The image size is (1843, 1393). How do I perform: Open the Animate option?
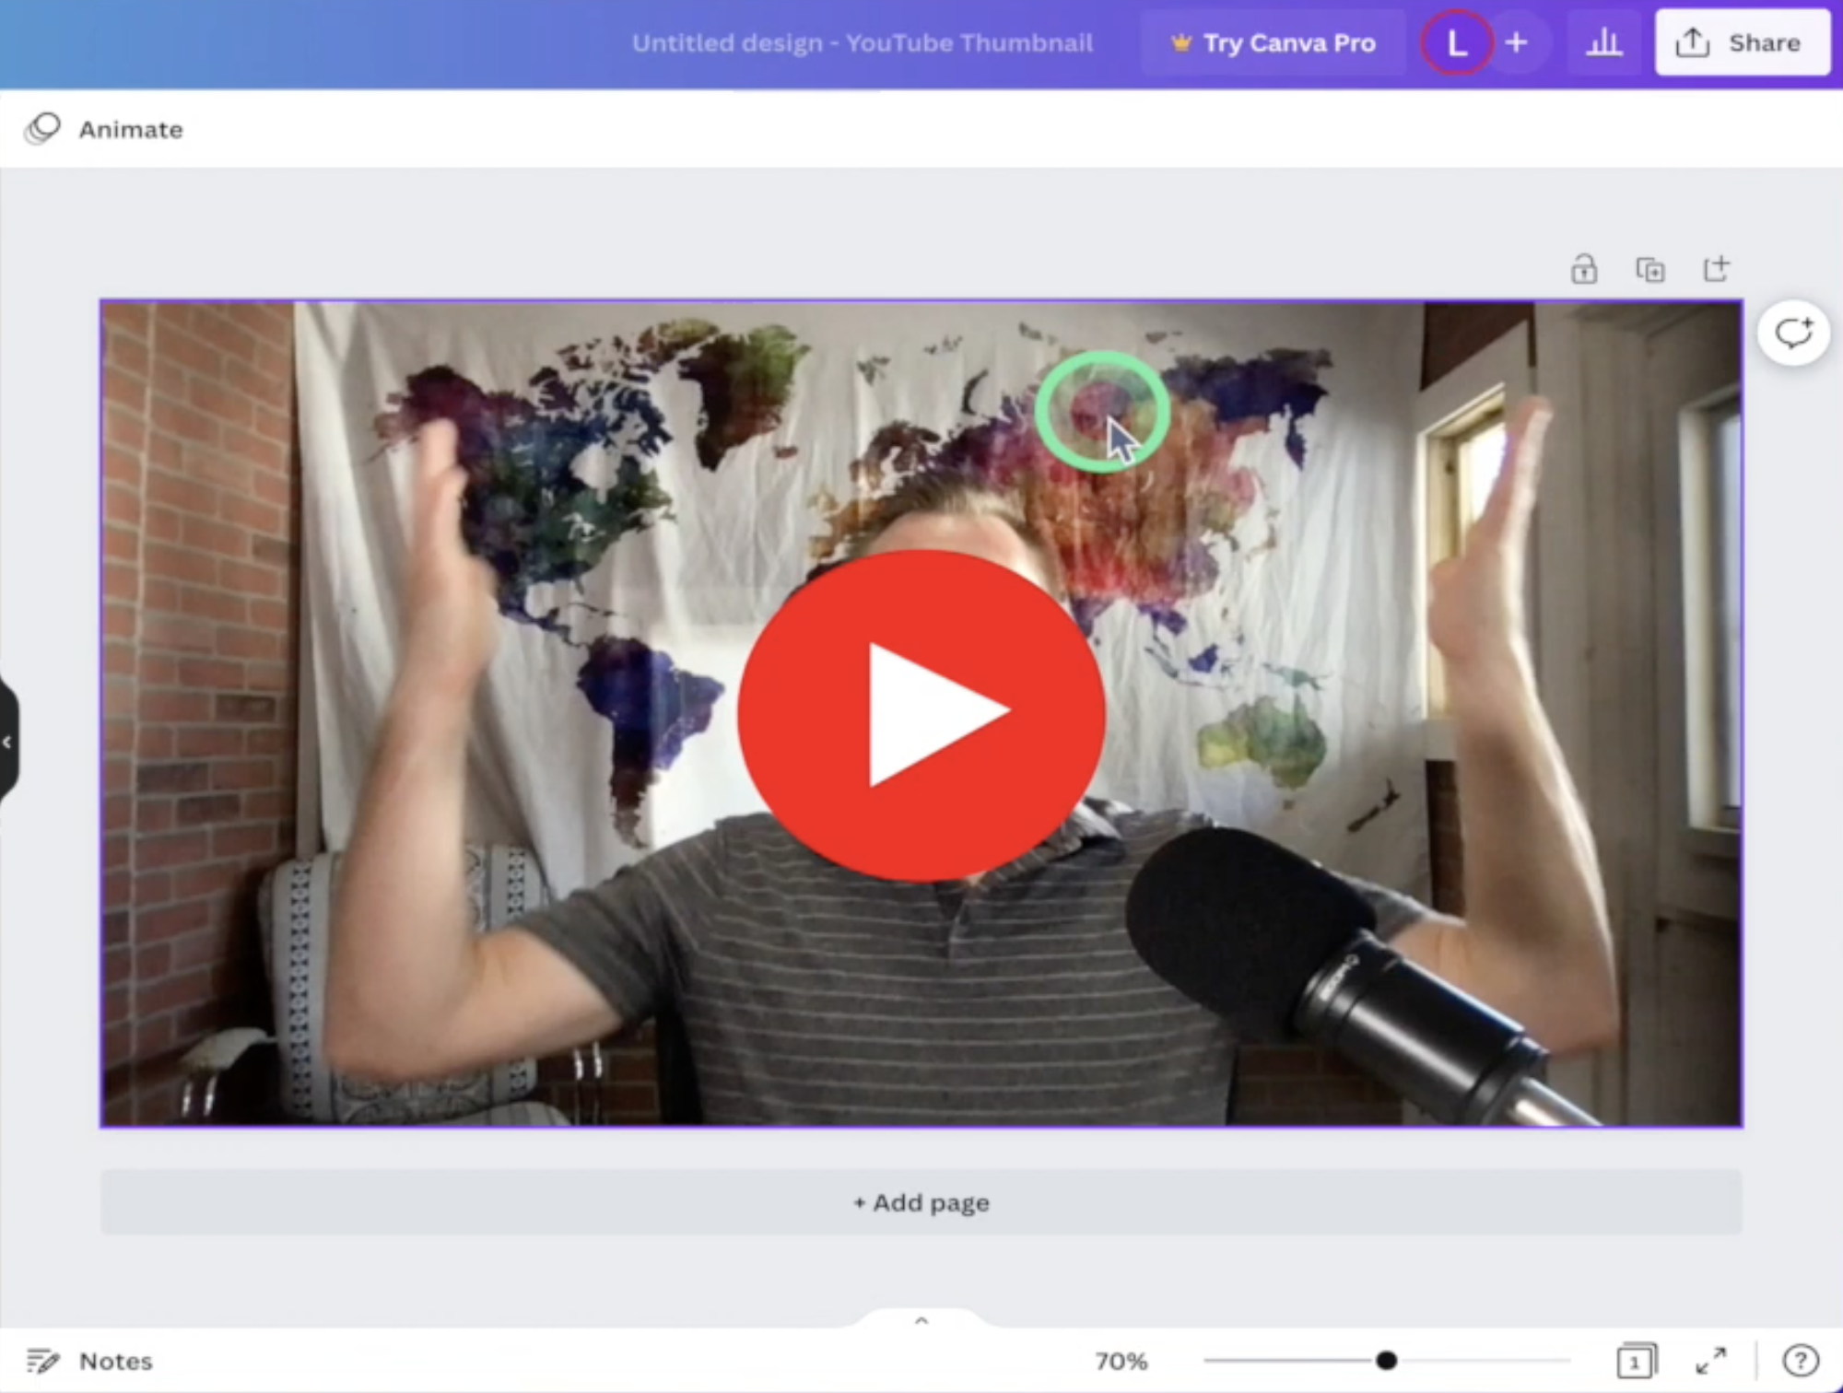click(104, 129)
